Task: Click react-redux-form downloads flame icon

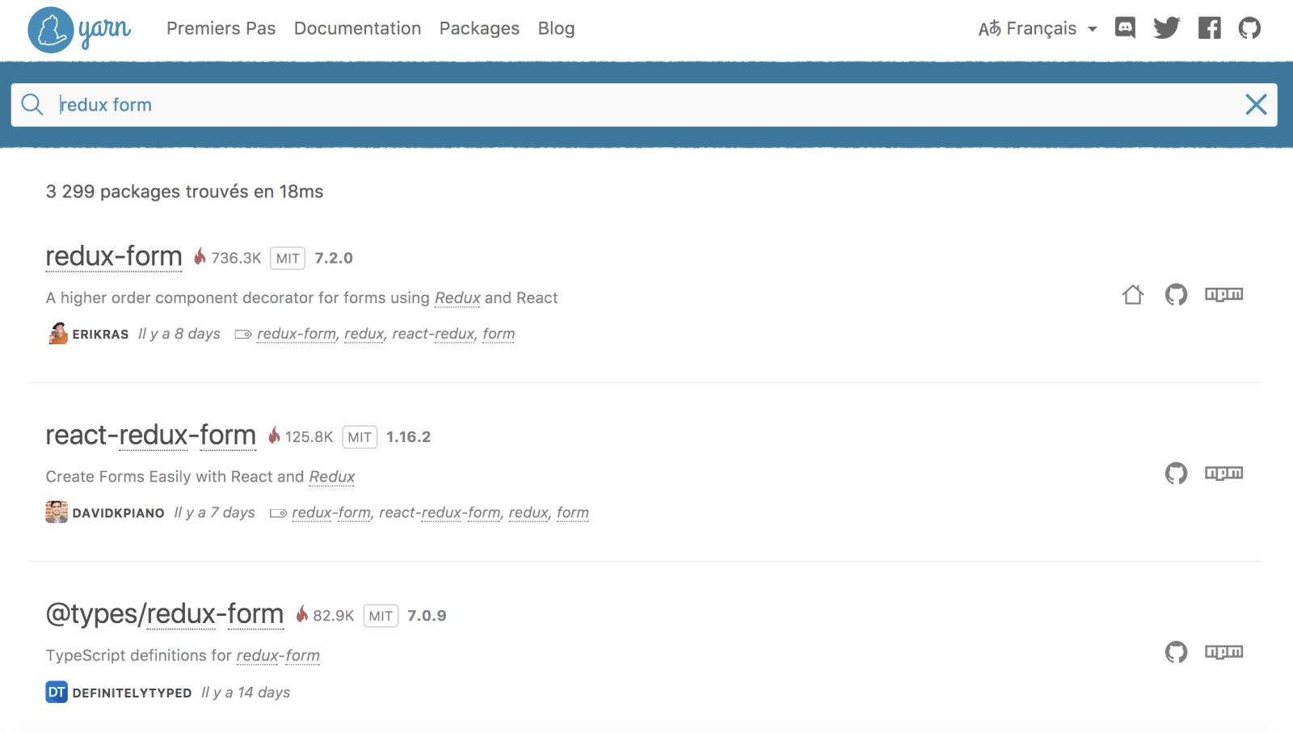Action: point(274,435)
